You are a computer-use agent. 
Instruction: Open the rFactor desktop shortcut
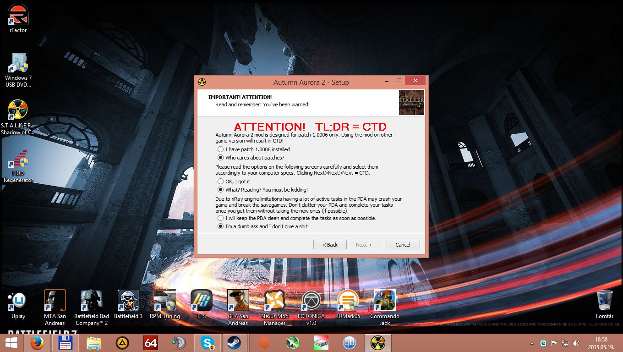click(18, 18)
